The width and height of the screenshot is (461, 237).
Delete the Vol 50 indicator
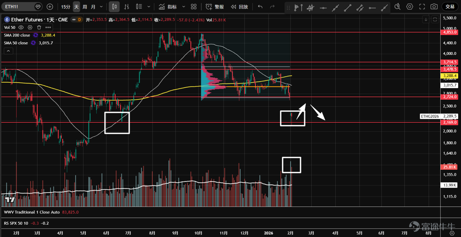pos(39,27)
